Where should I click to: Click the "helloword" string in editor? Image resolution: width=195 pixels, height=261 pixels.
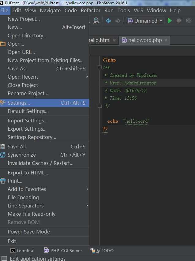click(x=137, y=121)
